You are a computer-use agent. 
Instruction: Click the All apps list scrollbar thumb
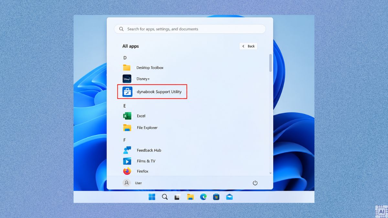click(x=270, y=62)
